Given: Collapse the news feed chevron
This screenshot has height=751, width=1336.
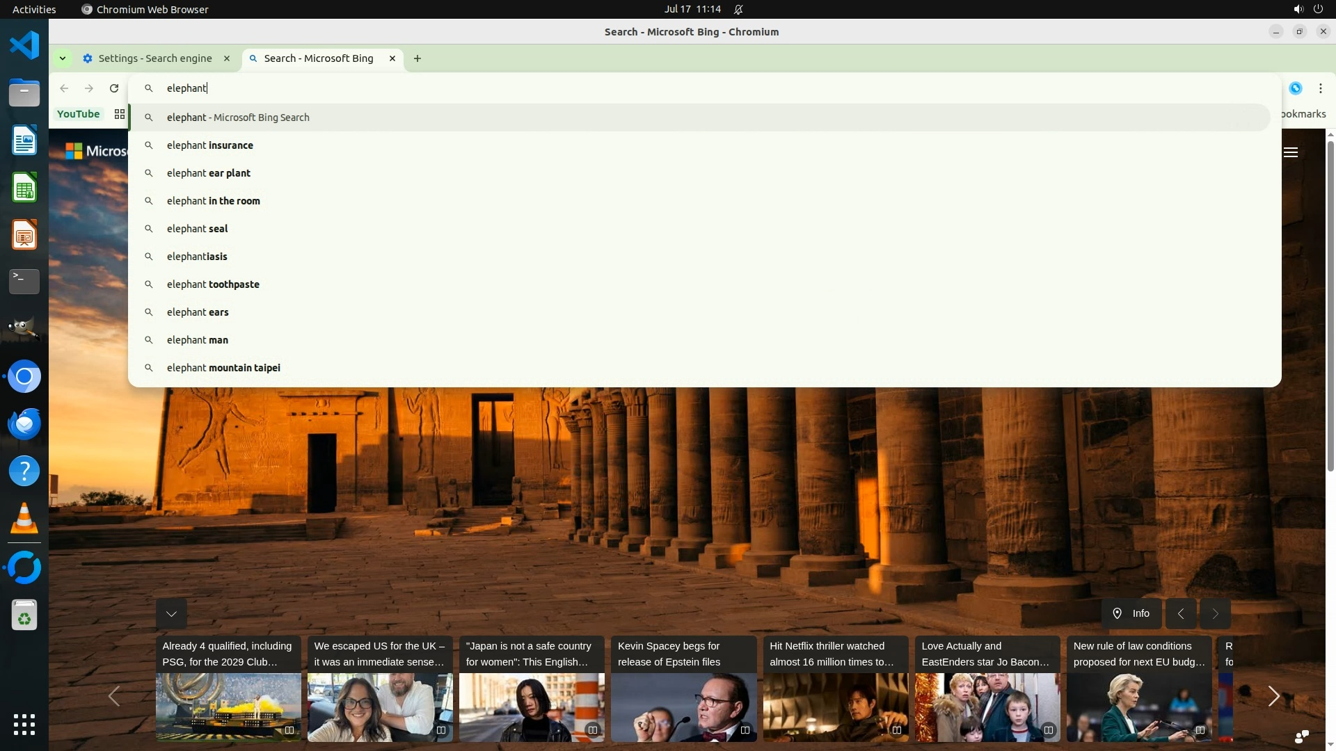Looking at the screenshot, I should 171,613.
